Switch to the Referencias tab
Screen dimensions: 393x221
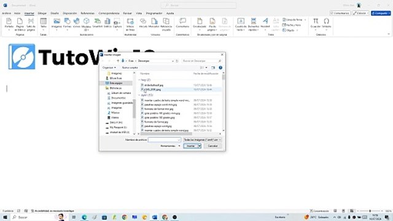[87, 14]
